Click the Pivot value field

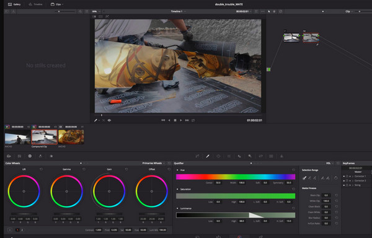[114, 230]
